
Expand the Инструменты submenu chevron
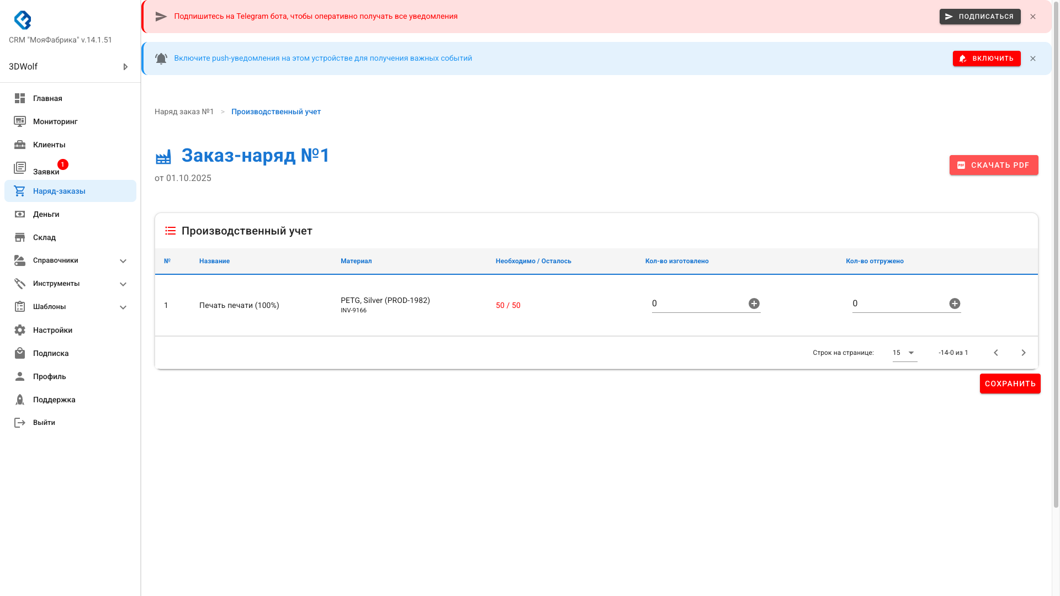123,284
